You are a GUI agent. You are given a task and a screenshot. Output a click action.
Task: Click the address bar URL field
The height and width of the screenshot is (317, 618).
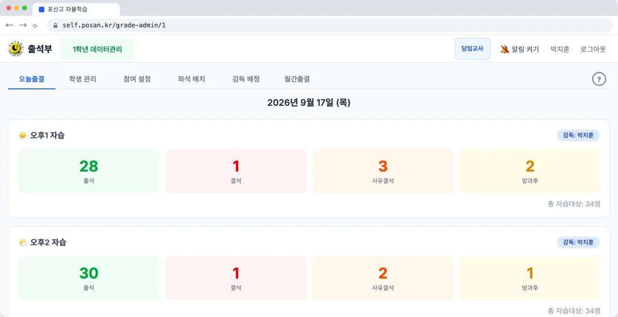pyautogui.click(x=329, y=25)
